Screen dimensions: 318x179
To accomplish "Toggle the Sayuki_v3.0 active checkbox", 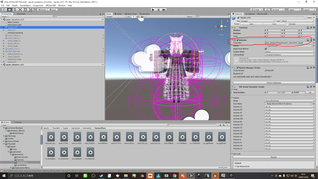I will tap(238, 18).
